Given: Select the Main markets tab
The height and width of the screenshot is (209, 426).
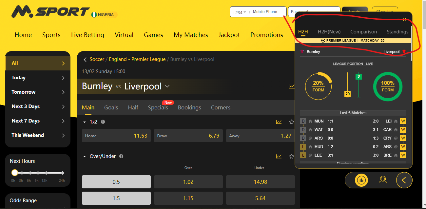Looking at the screenshot, I should click(x=88, y=107).
